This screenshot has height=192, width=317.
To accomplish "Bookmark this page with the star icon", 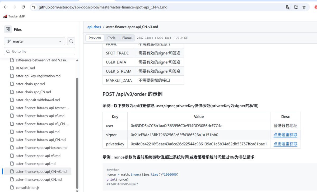I will coord(304,7).
